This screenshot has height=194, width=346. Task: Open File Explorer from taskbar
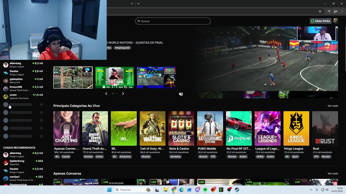(x=165, y=190)
